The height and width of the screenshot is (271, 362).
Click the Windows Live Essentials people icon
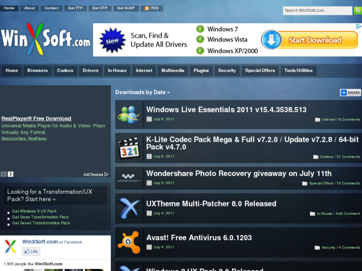129,115
